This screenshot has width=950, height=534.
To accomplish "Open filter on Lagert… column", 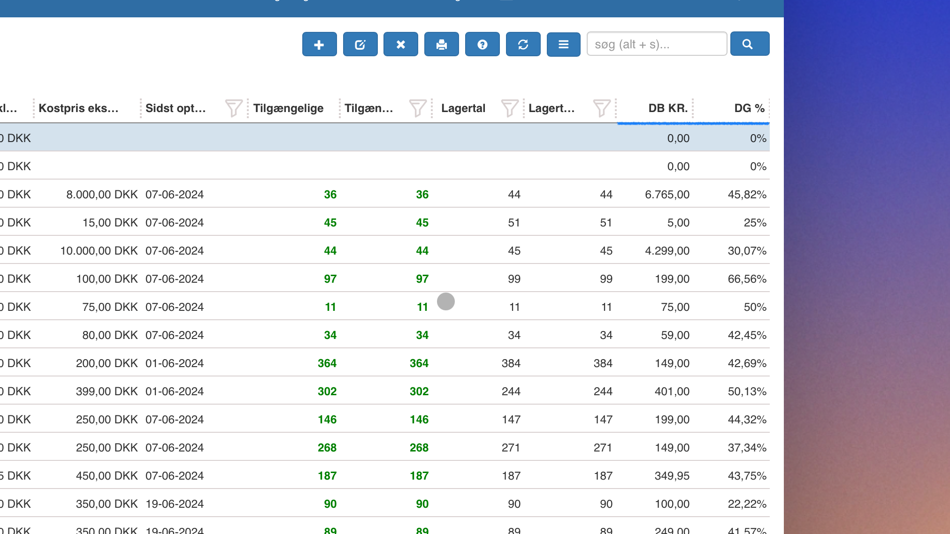I will [x=601, y=108].
